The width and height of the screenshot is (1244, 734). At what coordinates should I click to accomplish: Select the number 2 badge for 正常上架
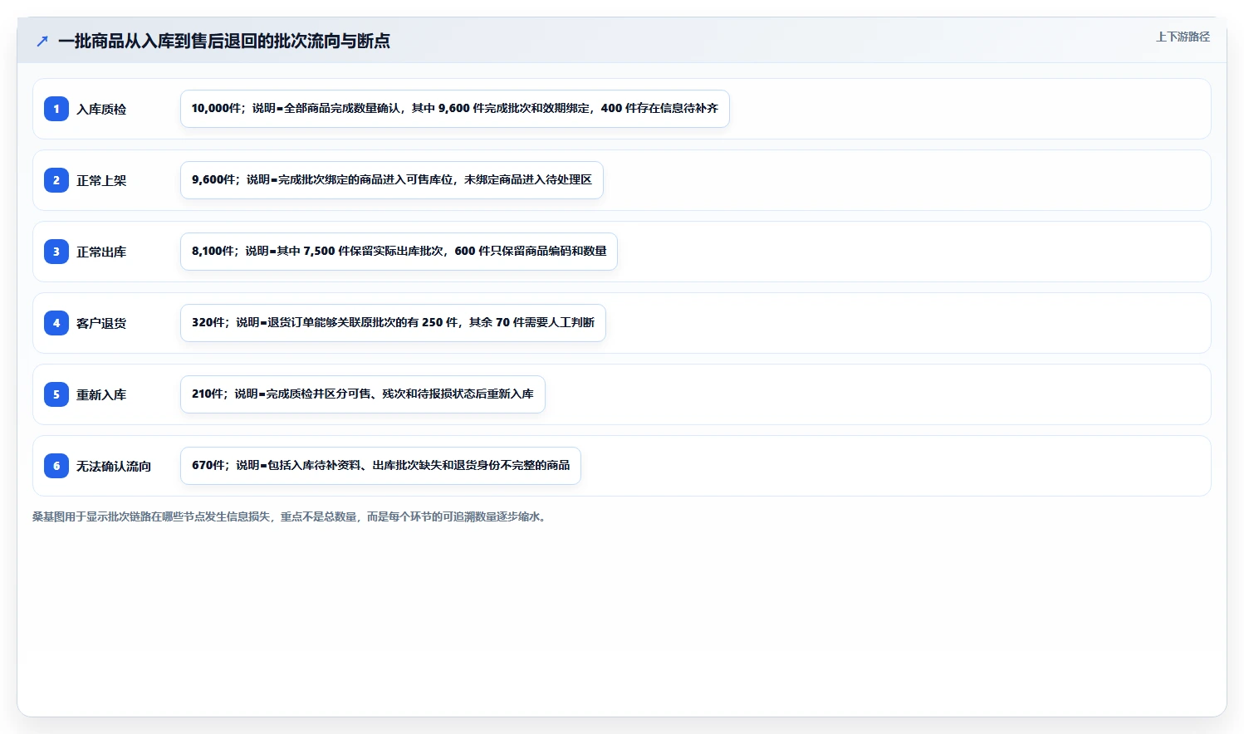pyautogui.click(x=56, y=180)
